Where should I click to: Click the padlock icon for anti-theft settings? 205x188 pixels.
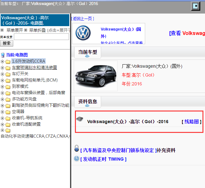tap(77, 148)
